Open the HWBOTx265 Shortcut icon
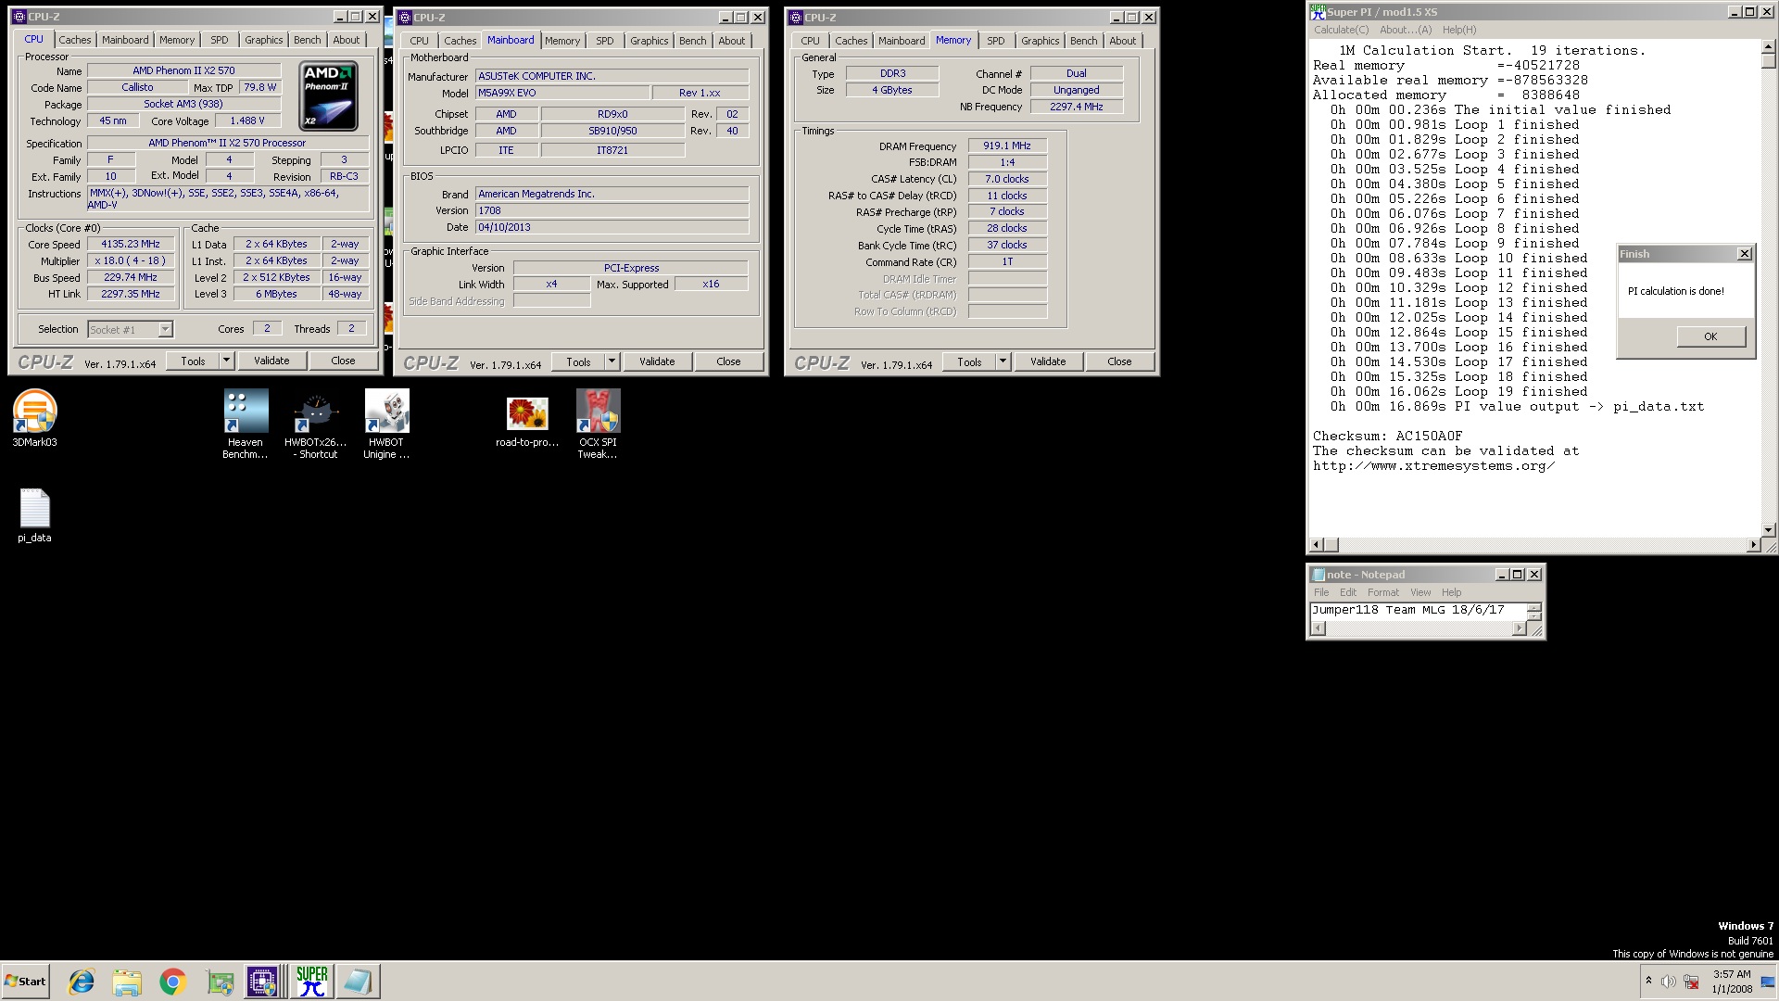The width and height of the screenshot is (1779, 1001). click(316, 424)
